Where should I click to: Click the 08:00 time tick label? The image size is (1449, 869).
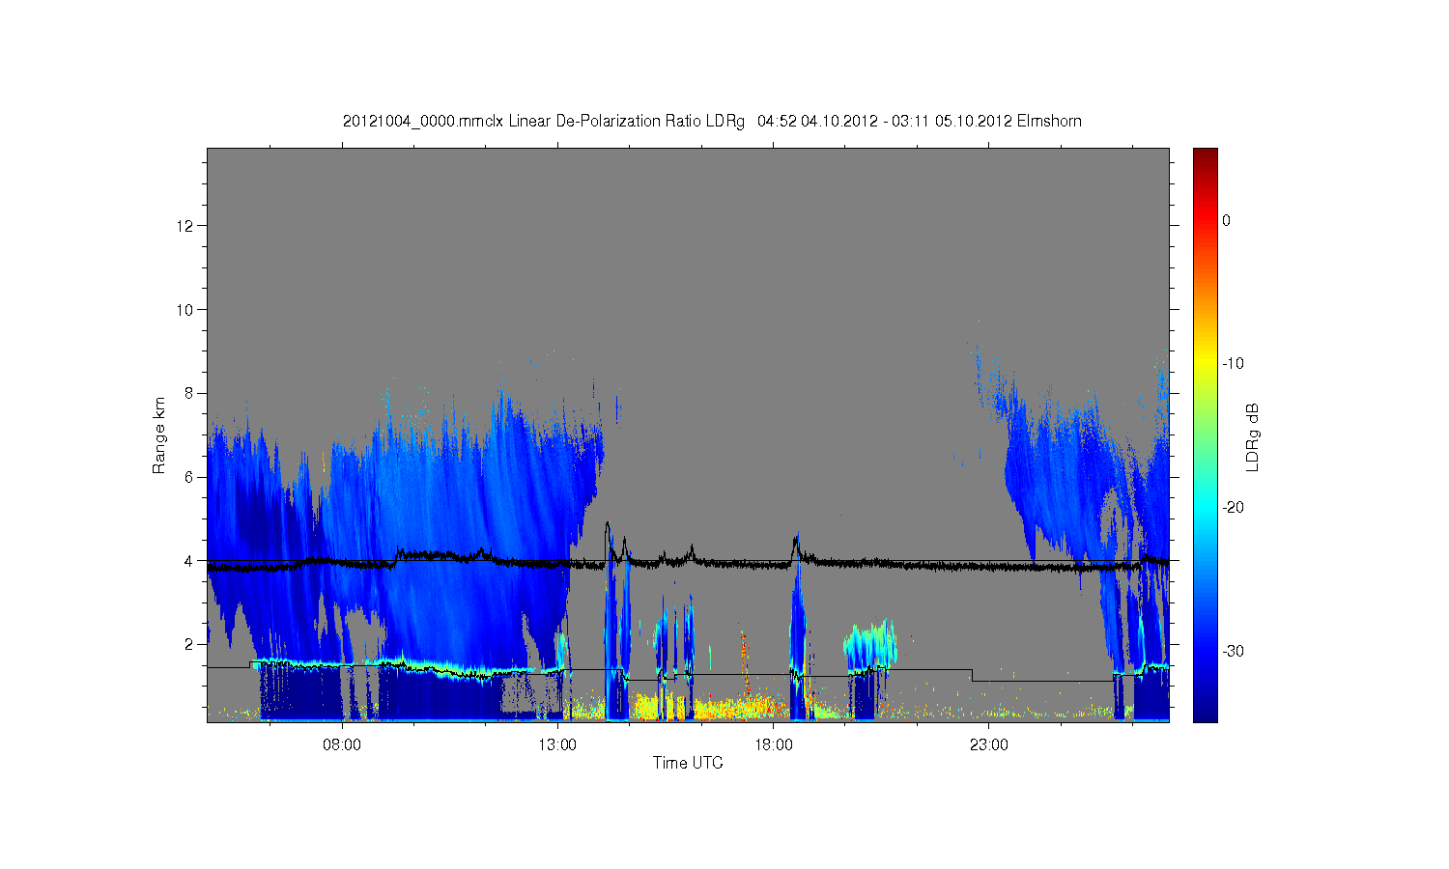[342, 744]
